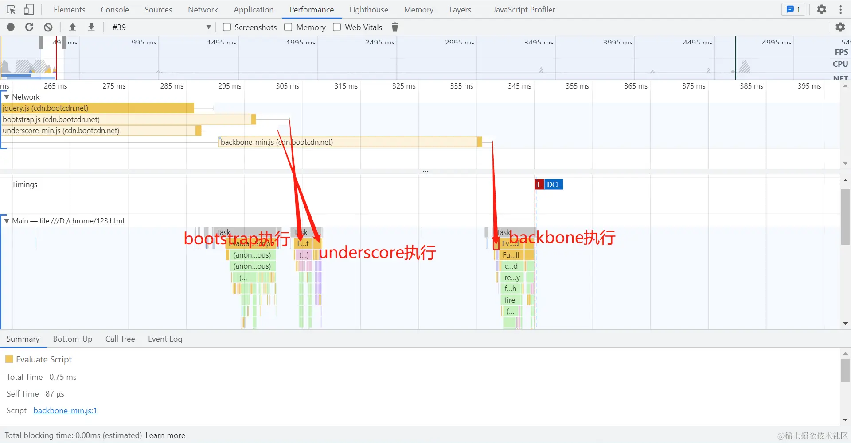Select the backbone-min.js network request bar
The height and width of the screenshot is (443, 851).
click(350, 142)
